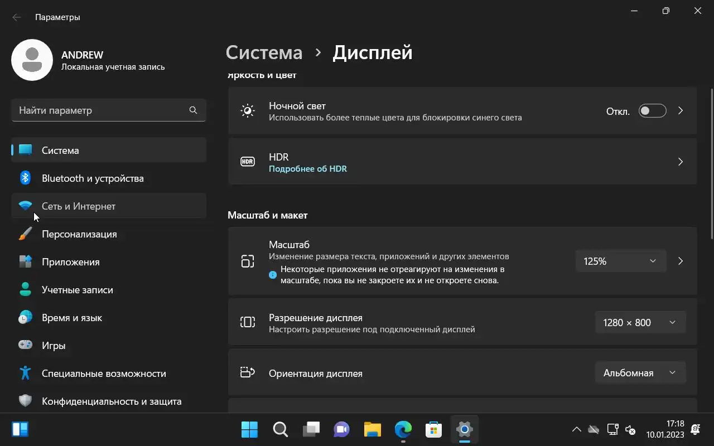Image resolution: width=714 pixels, height=446 pixels.
Task: Open Учетные записи settings section
Action: point(109,289)
